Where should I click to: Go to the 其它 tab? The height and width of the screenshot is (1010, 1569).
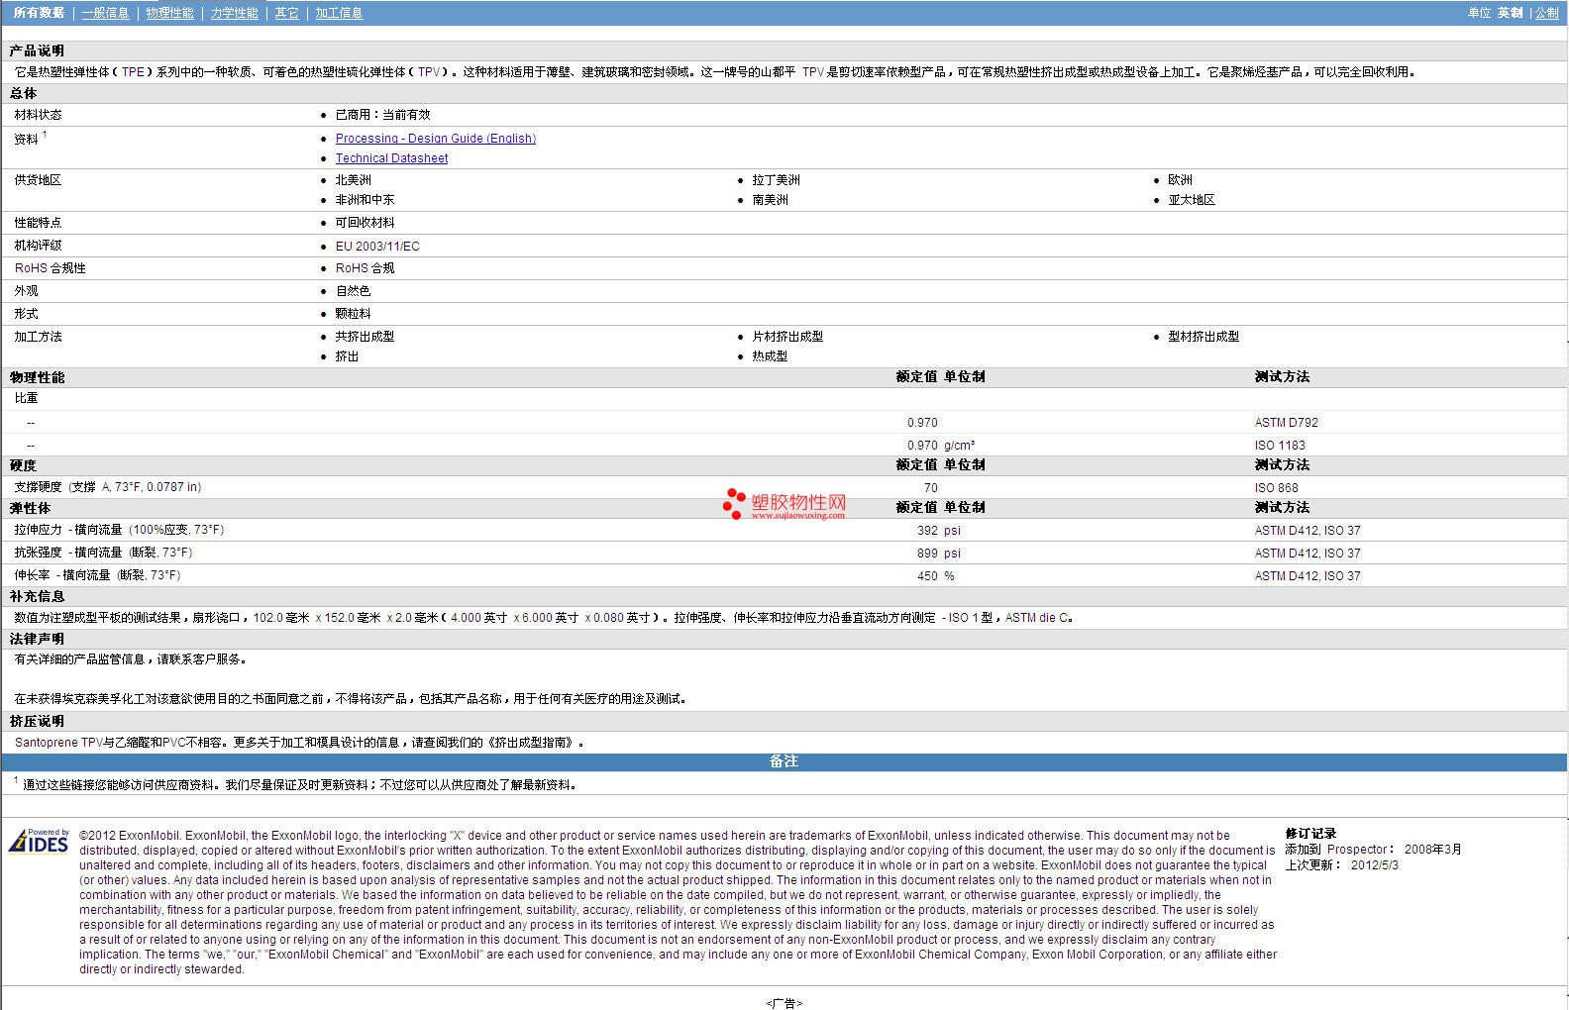[x=286, y=13]
